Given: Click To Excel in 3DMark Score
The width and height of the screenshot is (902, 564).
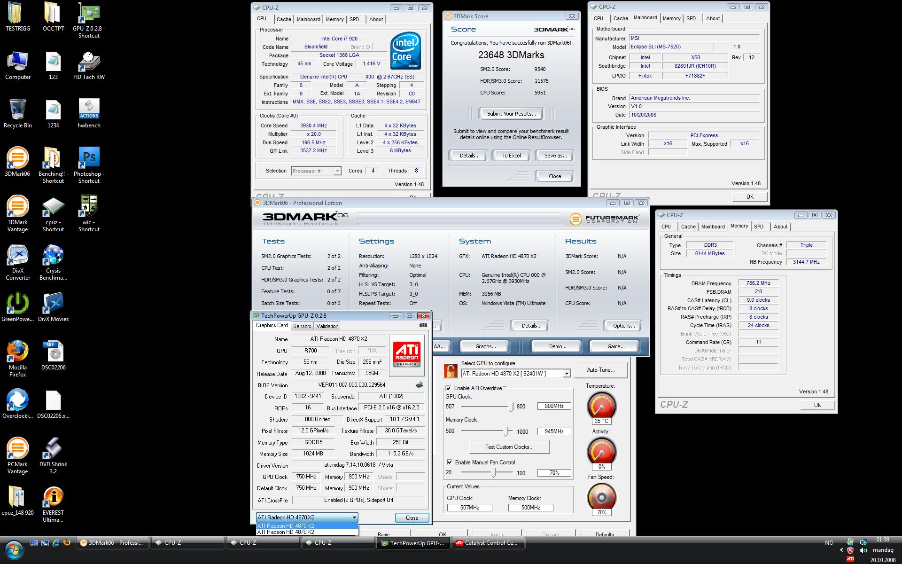Looking at the screenshot, I should pos(512,156).
